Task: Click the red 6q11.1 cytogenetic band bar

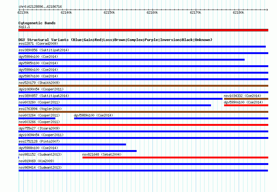Action: pyautogui.click(x=143, y=30)
